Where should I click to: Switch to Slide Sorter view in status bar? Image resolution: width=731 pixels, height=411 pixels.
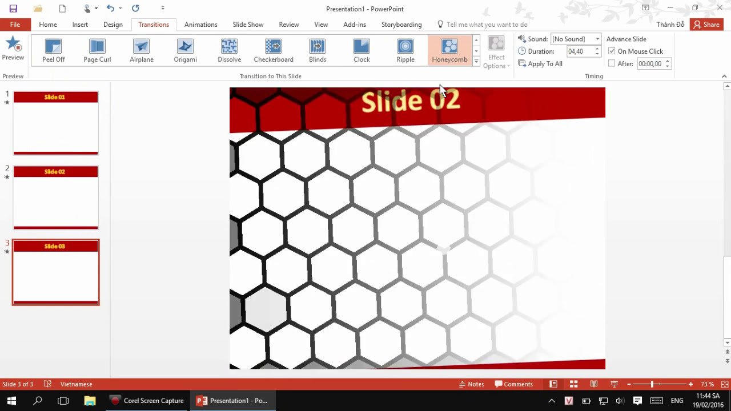click(x=573, y=384)
